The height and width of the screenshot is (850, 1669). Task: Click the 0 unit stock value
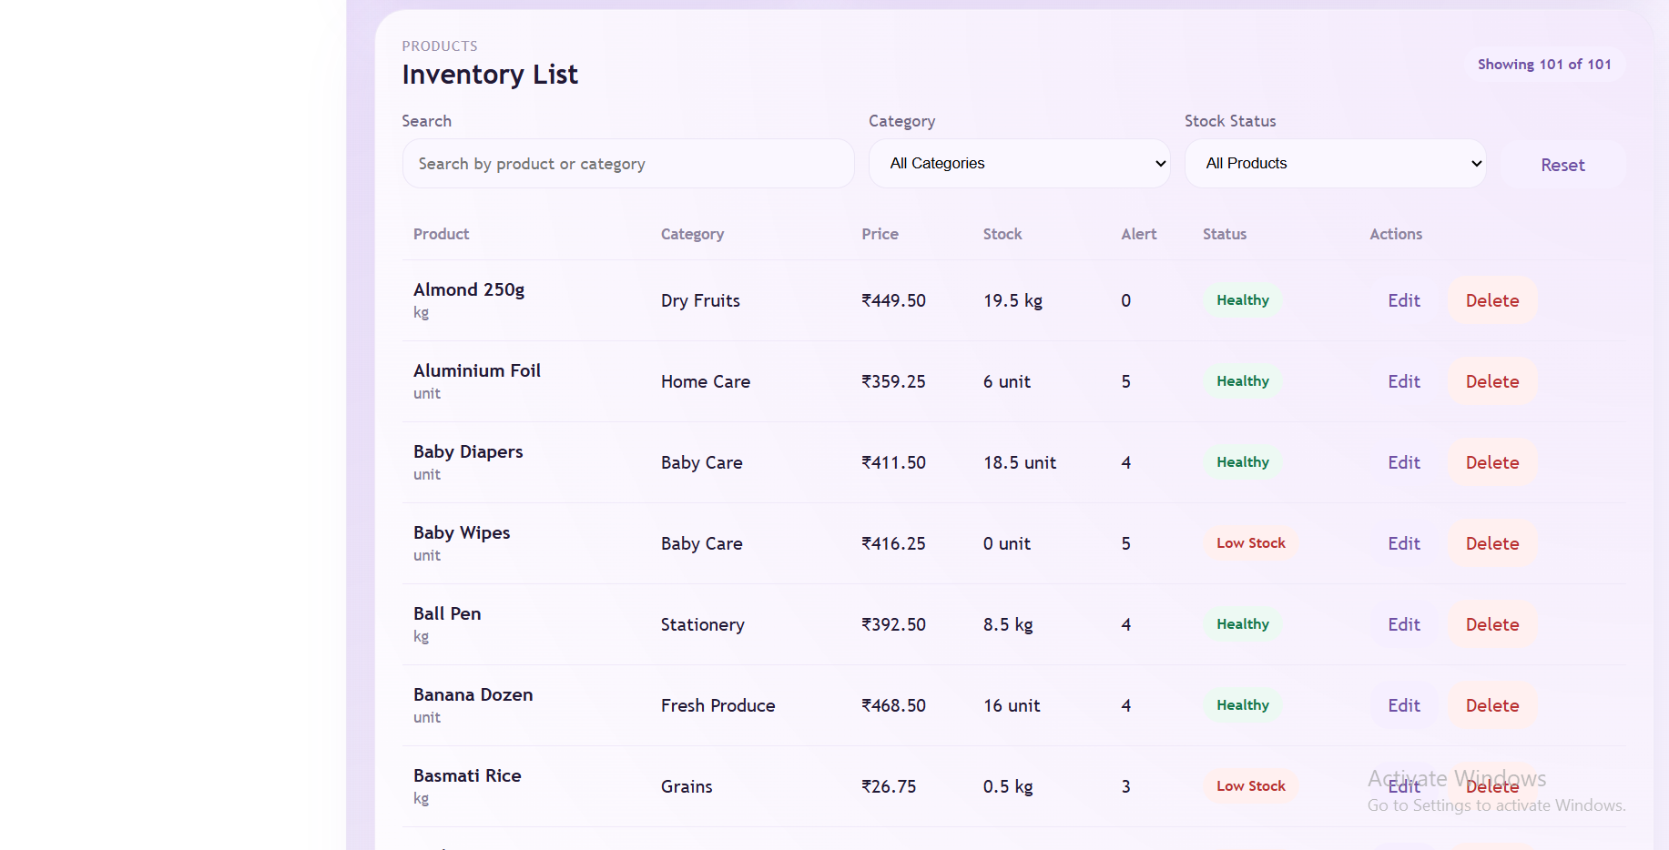click(x=1007, y=543)
